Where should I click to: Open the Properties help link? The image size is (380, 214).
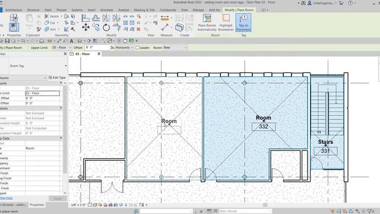point(6,198)
